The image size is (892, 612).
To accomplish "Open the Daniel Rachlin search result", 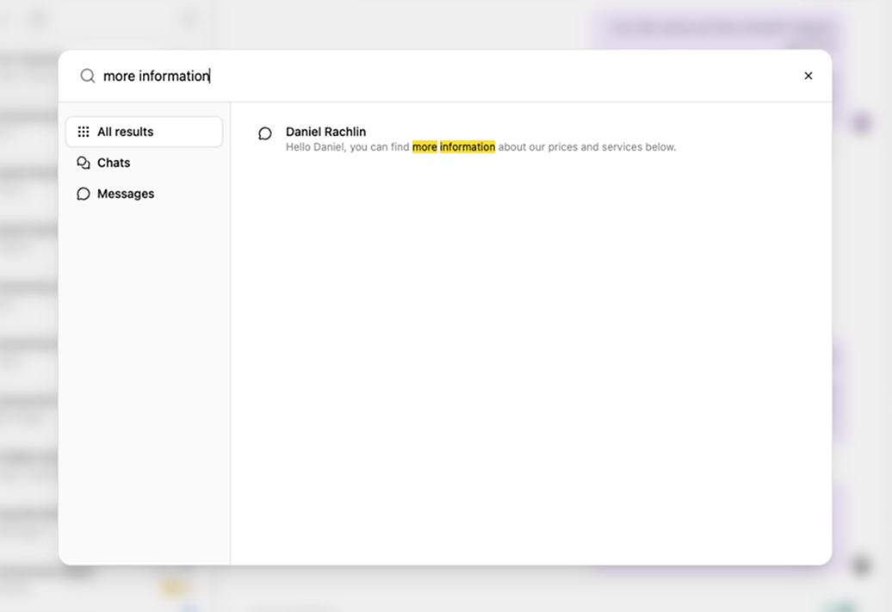I will pyautogui.click(x=530, y=139).
